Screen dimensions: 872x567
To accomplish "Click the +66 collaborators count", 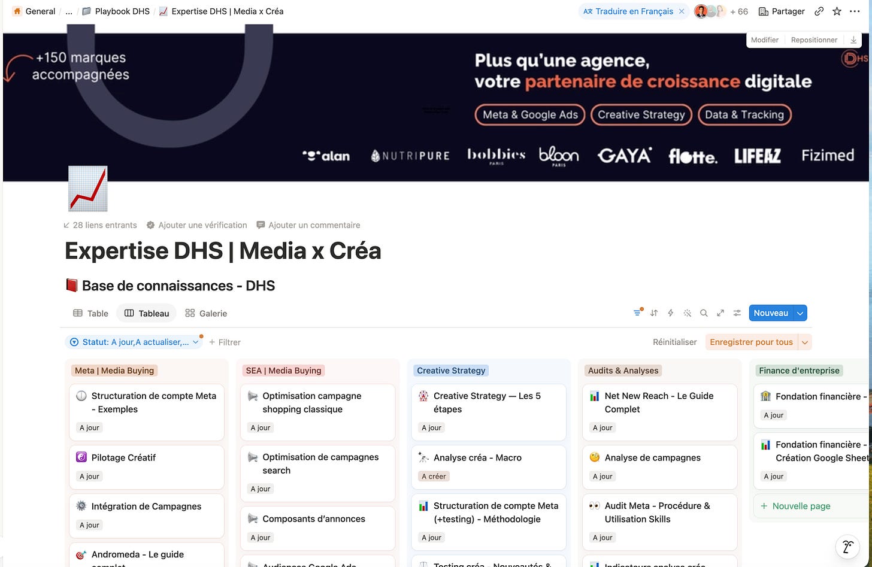I will pos(739,11).
